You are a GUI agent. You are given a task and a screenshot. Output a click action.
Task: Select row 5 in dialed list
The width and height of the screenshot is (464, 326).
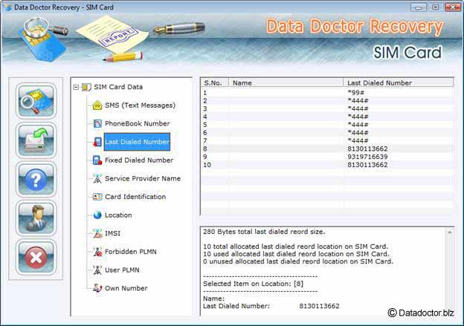[327, 125]
